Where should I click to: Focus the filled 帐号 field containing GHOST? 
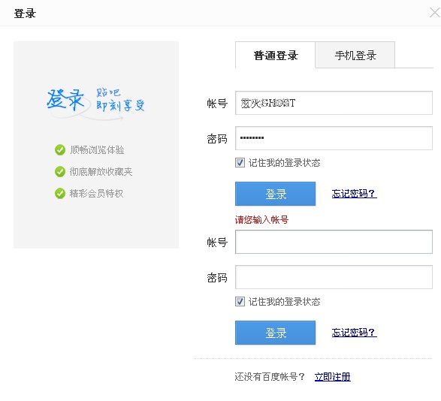click(x=334, y=103)
